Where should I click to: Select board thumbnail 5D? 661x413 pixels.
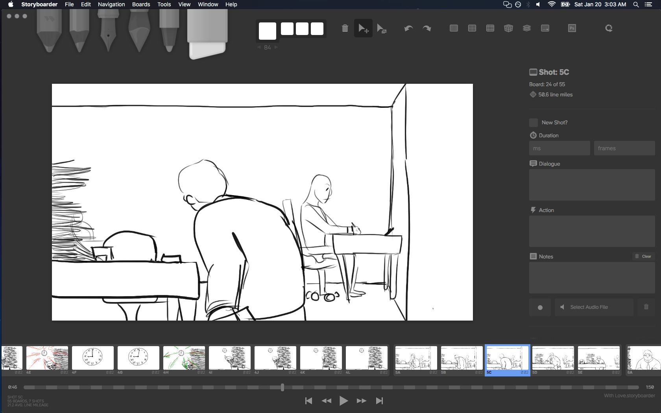coord(553,358)
